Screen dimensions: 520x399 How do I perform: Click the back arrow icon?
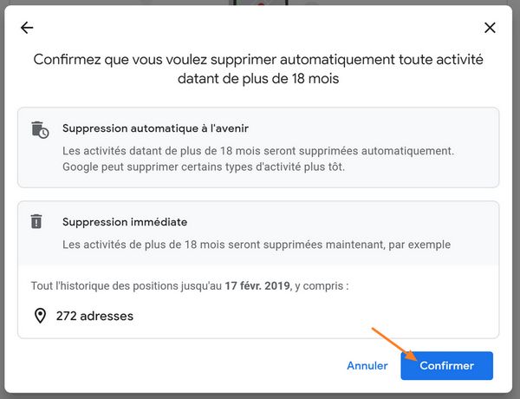click(x=27, y=28)
